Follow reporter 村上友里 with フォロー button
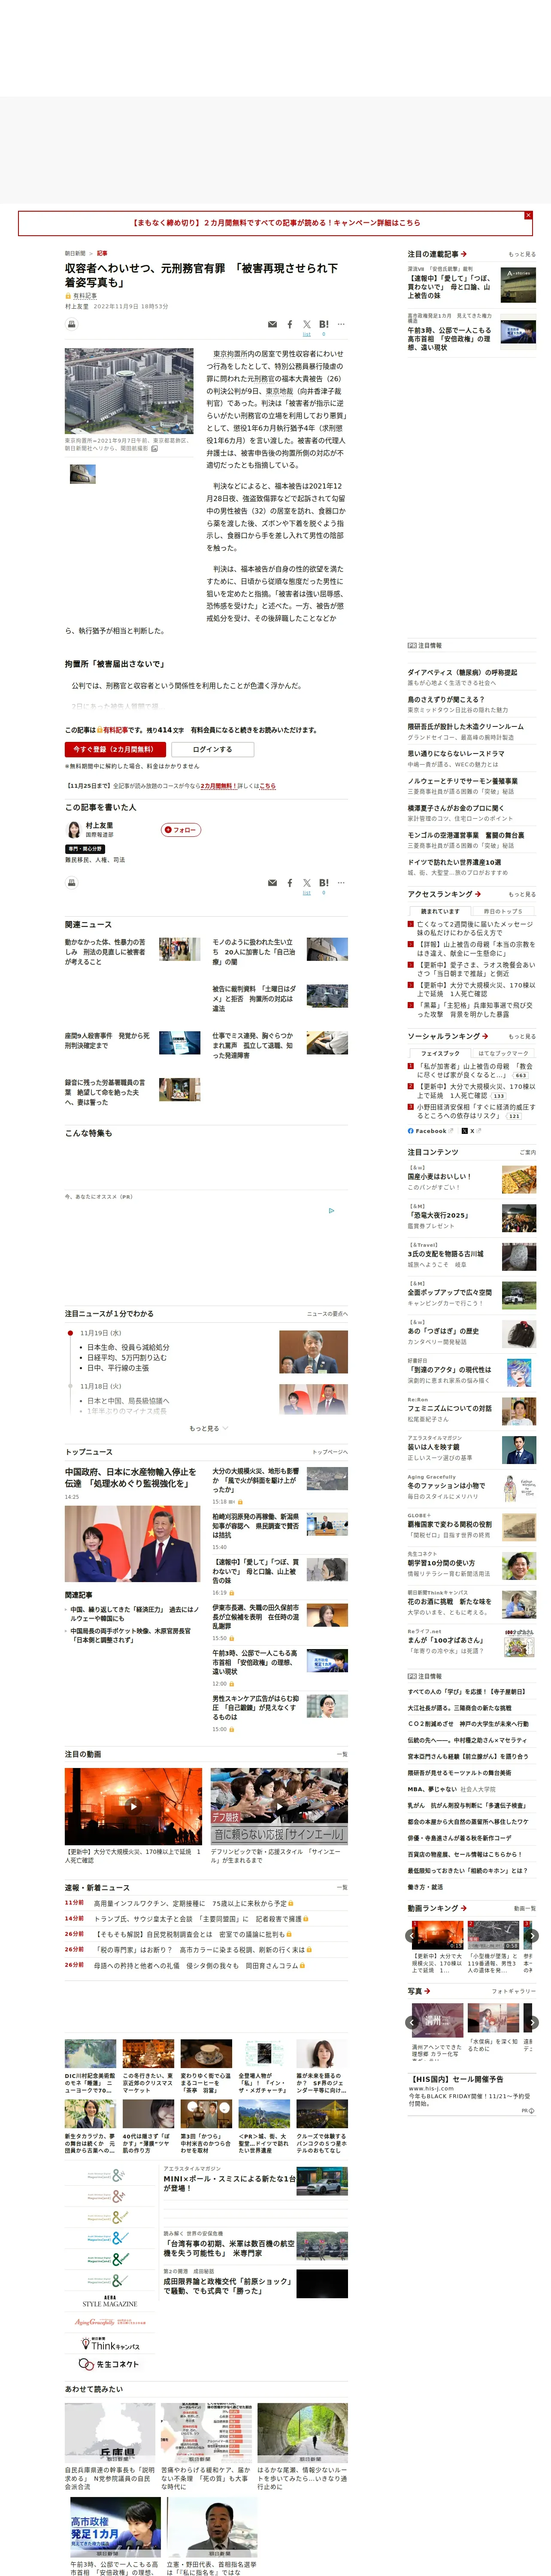The width and height of the screenshot is (551, 2576). point(181,830)
